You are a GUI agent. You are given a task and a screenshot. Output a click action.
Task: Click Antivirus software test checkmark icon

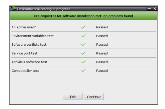click(83, 62)
